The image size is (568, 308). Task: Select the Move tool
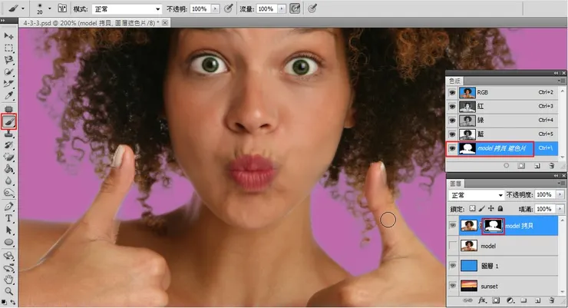click(x=8, y=36)
